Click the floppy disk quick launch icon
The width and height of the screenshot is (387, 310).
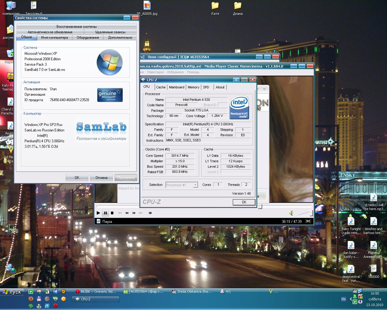(39, 299)
